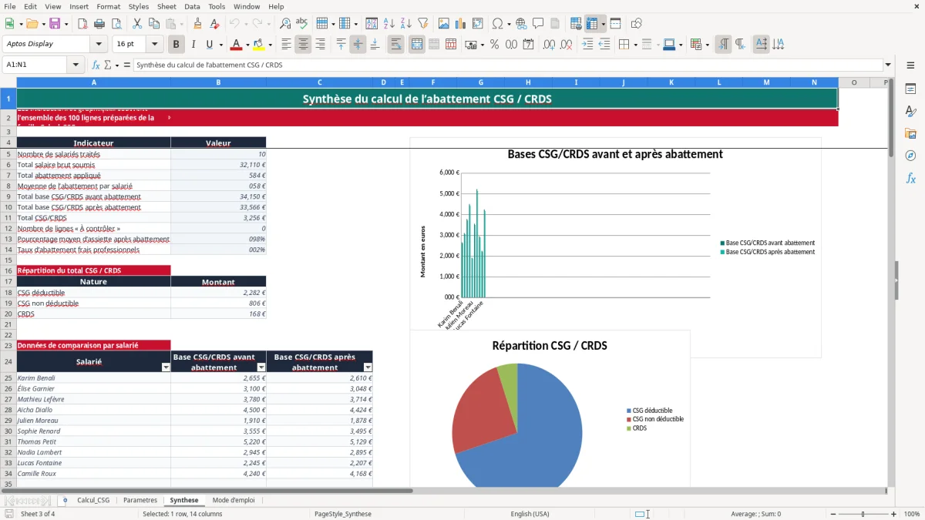
Task: Click the Sort Descending icon
Action: click(x=405, y=24)
